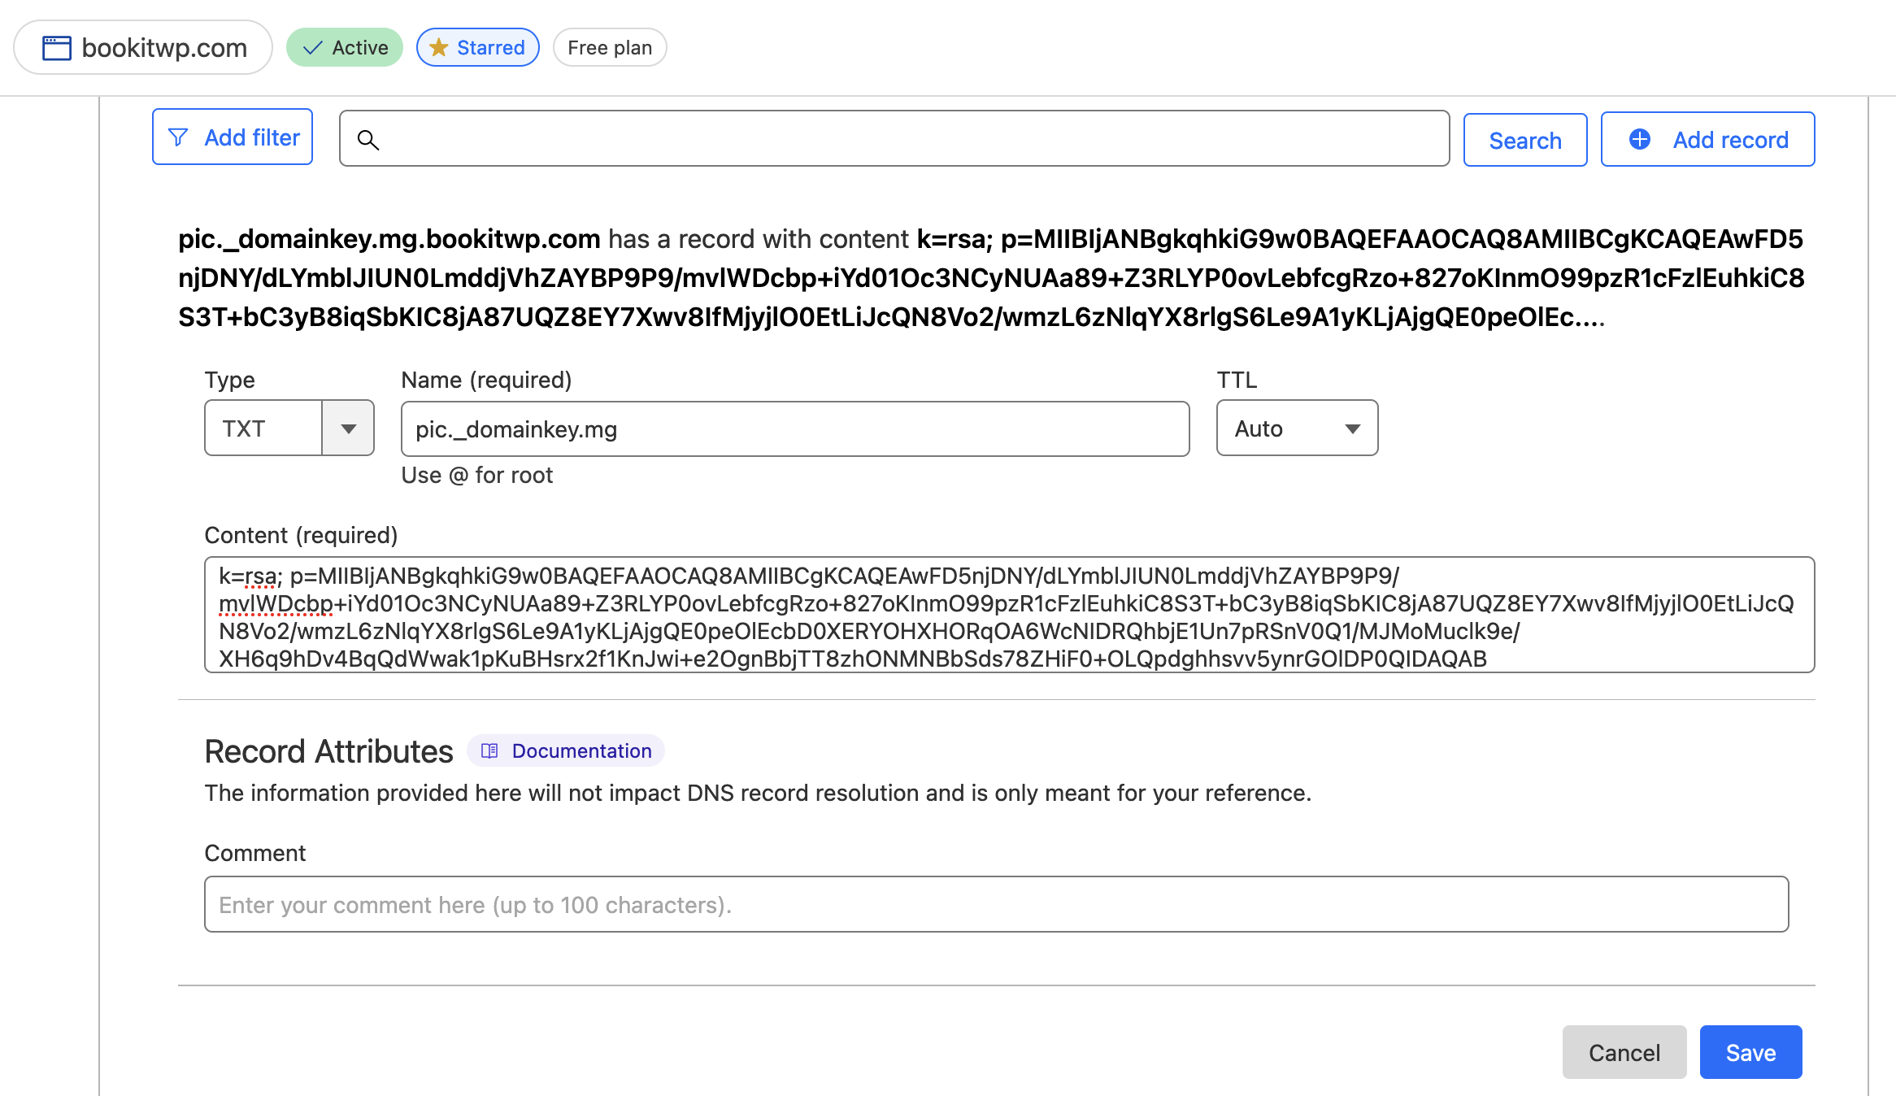Click the checkmark icon in the Active badge

pyautogui.click(x=311, y=47)
